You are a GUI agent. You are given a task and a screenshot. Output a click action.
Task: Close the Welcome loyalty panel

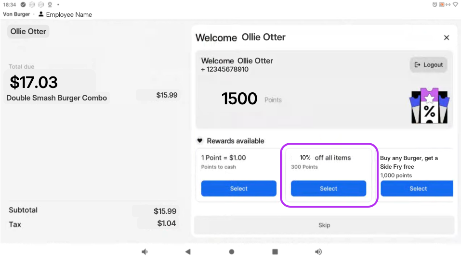[x=446, y=37]
